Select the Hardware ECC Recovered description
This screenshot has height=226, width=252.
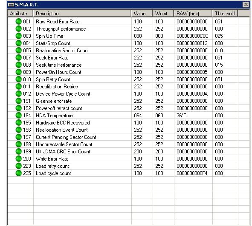pyautogui.click(x=63, y=123)
